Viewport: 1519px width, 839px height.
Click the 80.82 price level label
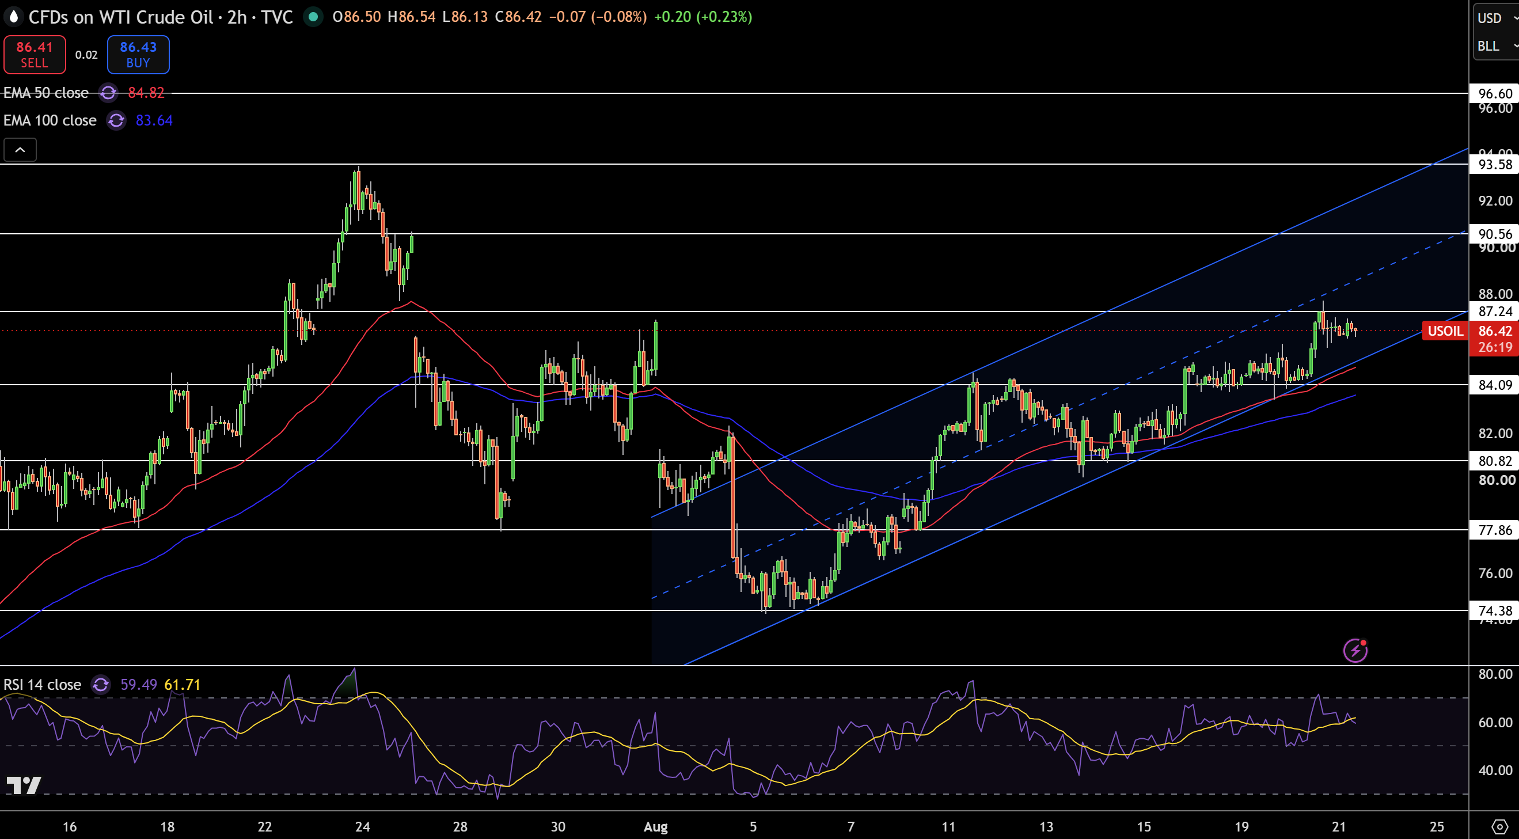[1494, 461]
